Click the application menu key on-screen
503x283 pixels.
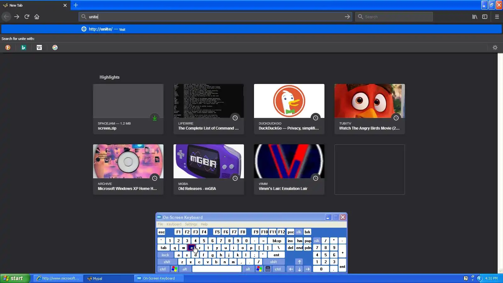268,269
